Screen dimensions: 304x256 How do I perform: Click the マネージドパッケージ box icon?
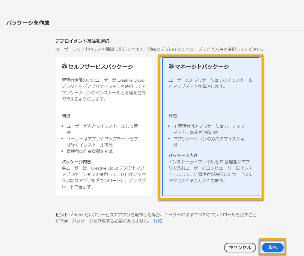click(x=171, y=66)
